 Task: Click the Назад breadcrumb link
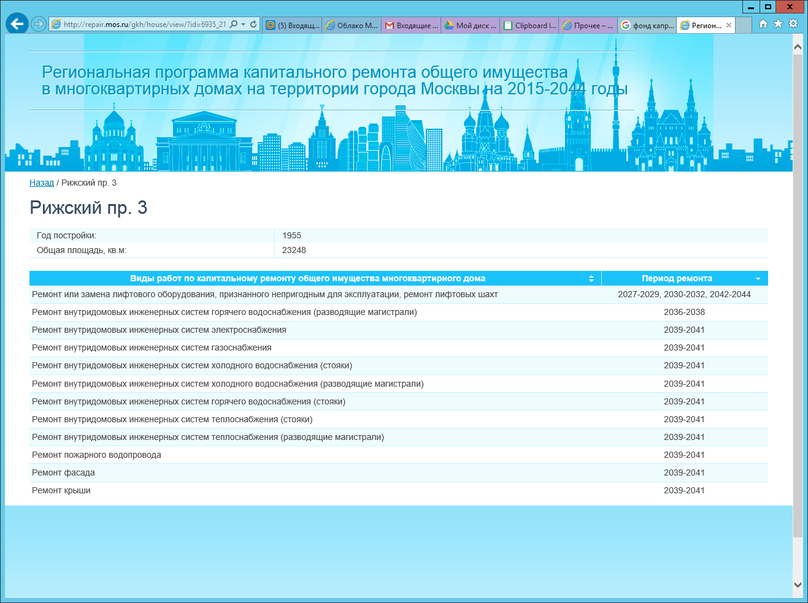pos(42,183)
